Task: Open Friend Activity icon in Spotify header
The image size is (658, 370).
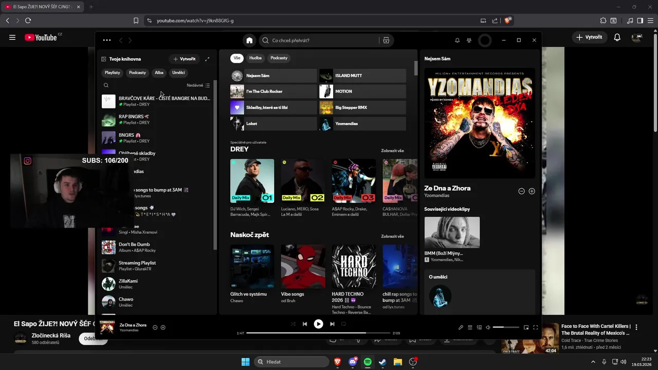Action: point(469,40)
